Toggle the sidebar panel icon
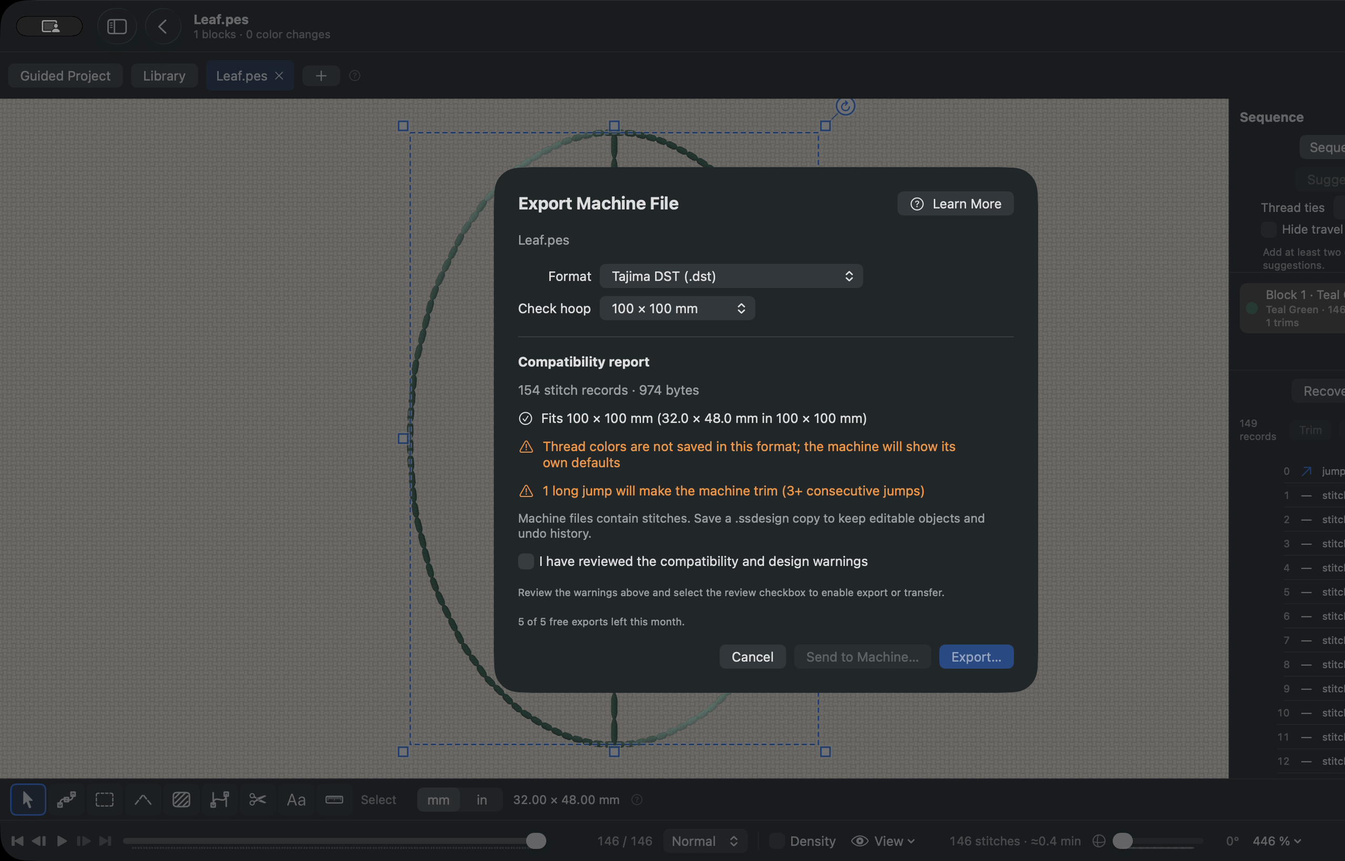Screen dimensions: 1345x861 point(117,26)
